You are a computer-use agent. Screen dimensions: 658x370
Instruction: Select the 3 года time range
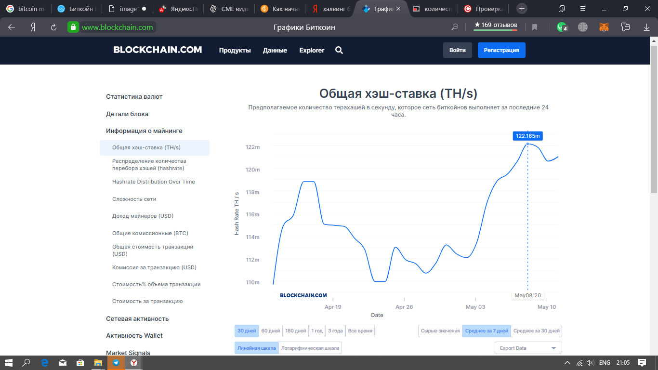(335, 331)
